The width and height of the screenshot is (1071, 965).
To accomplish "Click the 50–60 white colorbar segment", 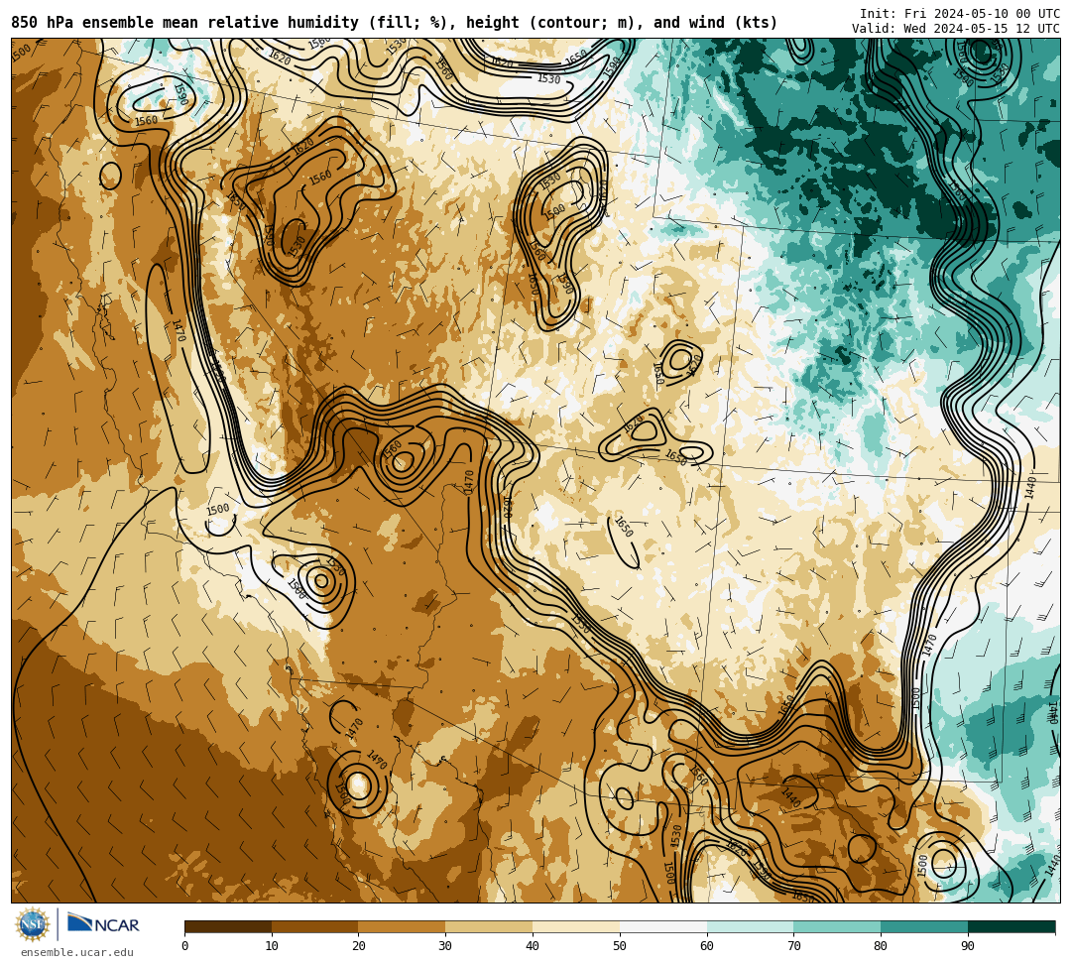I will (663, 926).
